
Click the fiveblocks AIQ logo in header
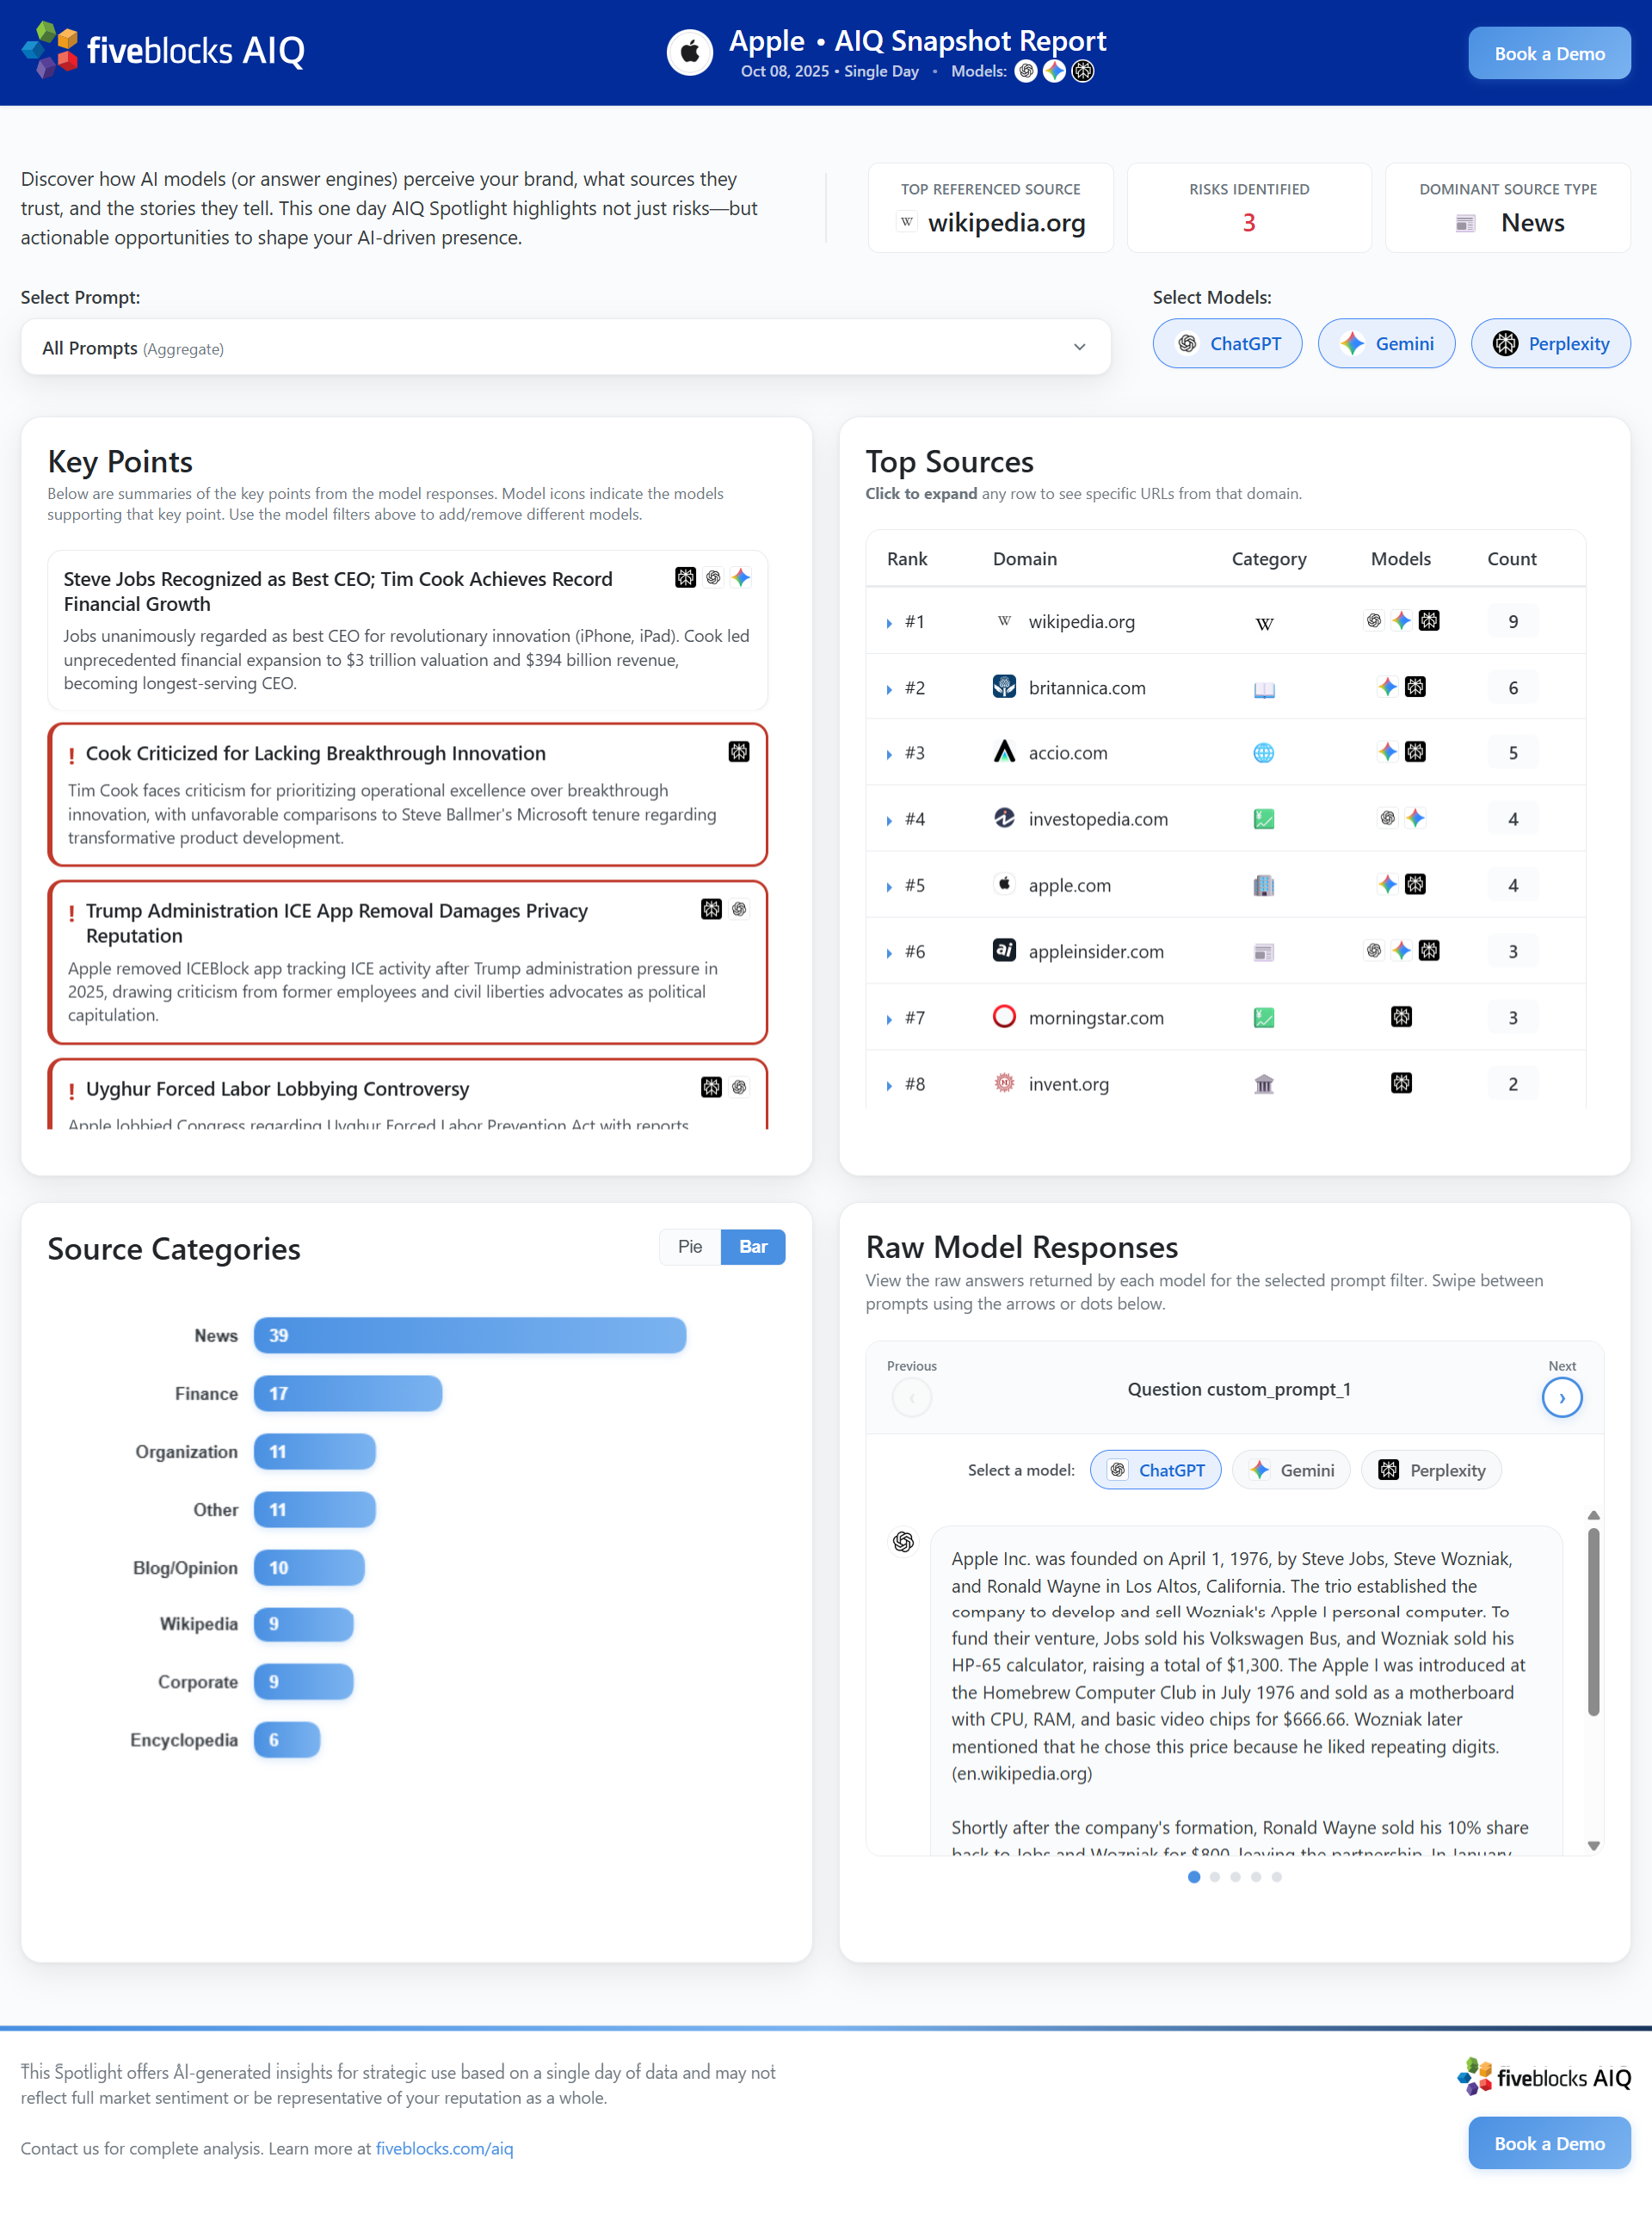163,50
